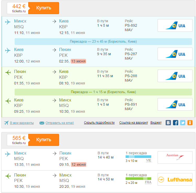Collapse details with Скрыть подробности
This screenshot has height=193, width=196.
[x=99, y=123]
